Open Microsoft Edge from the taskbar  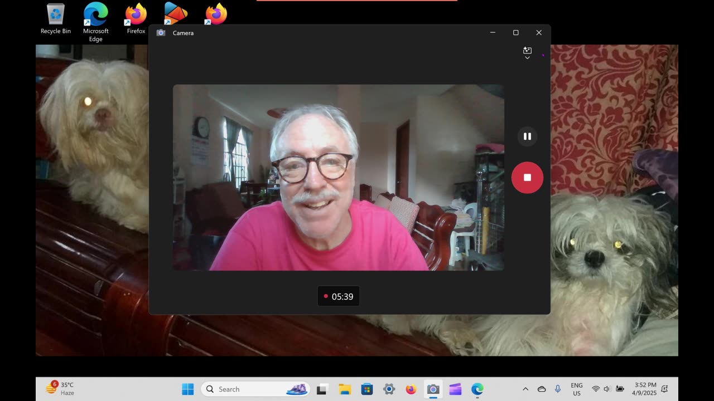(477, 389)
